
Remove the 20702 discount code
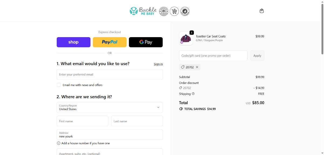click(x=197, y=67)
